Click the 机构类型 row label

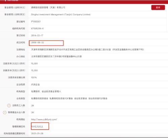21,91
